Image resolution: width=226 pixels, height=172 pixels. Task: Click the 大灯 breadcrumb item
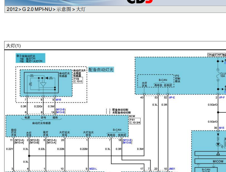(80, 9)
